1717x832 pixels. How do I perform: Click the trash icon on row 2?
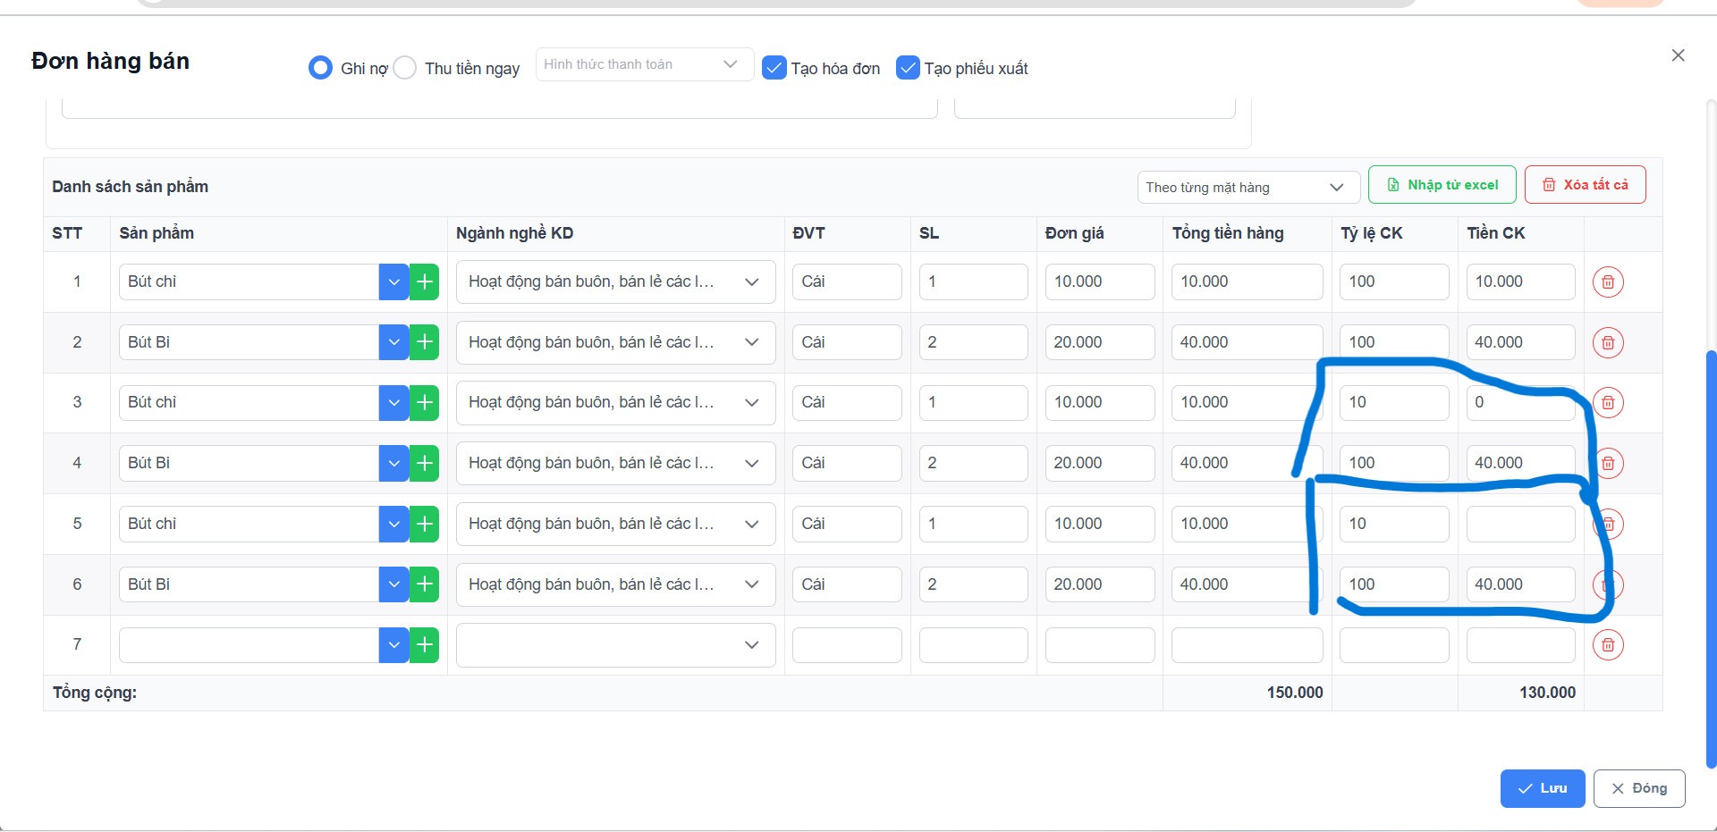pos(1607,343)
